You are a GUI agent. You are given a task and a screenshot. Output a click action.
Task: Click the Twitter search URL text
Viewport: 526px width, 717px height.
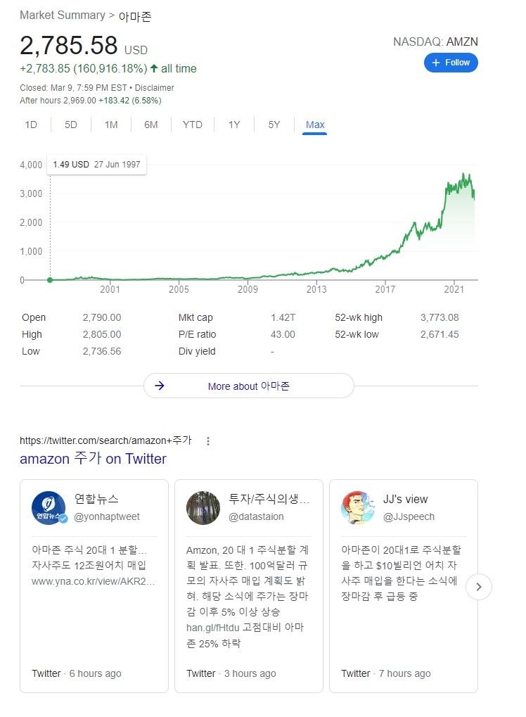[105, 440]
